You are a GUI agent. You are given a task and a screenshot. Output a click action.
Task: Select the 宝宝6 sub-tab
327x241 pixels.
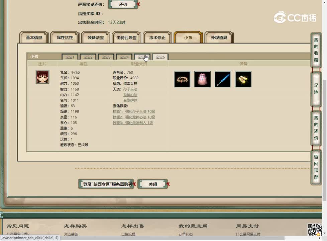(160, 57)
